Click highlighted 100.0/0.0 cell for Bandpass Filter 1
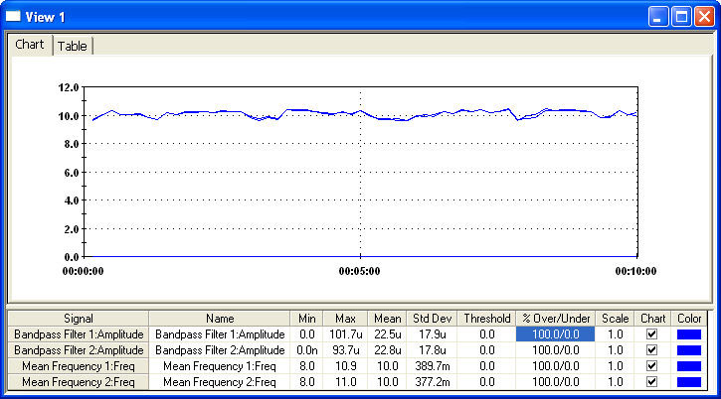Viewport: 721px width, 399px height. 556,334
